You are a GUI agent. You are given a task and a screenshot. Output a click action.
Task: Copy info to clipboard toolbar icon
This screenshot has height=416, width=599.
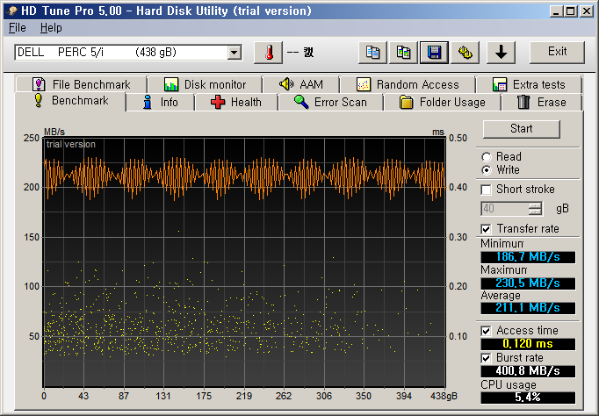coord(372,53)
